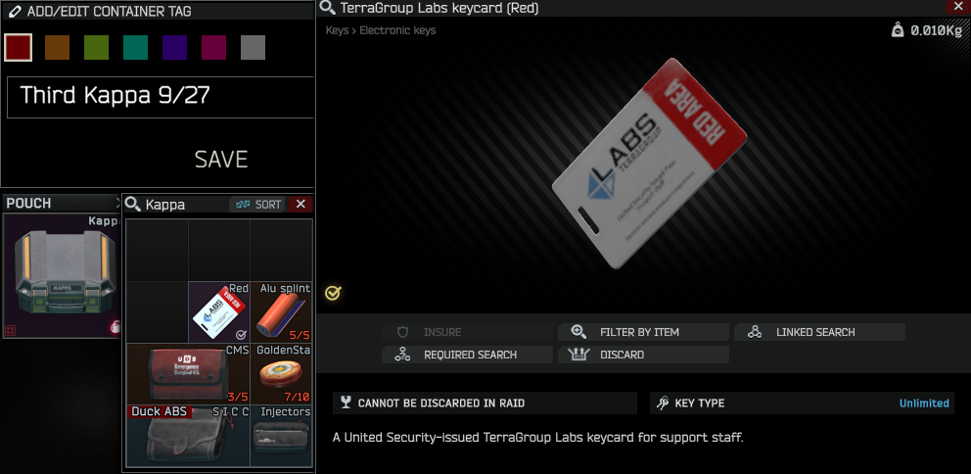Screen dimensions: 971x474
Task: Pick the teal tag color swatch
Action: coord(136,48)
